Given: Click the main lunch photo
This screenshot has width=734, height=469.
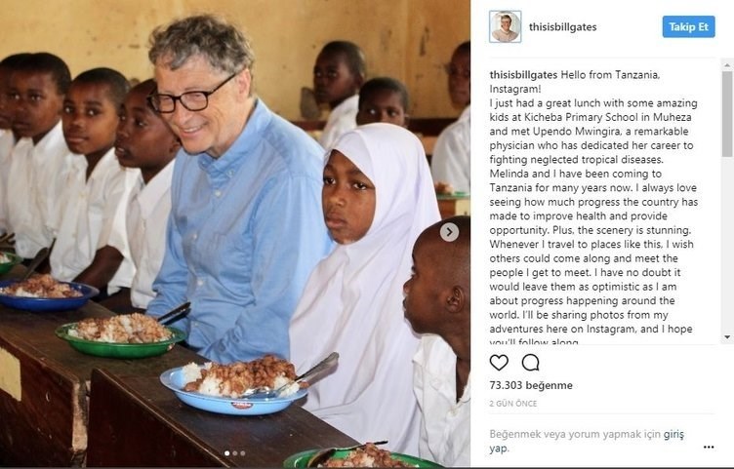Looking at the screenshot, I should click(235, 234).
